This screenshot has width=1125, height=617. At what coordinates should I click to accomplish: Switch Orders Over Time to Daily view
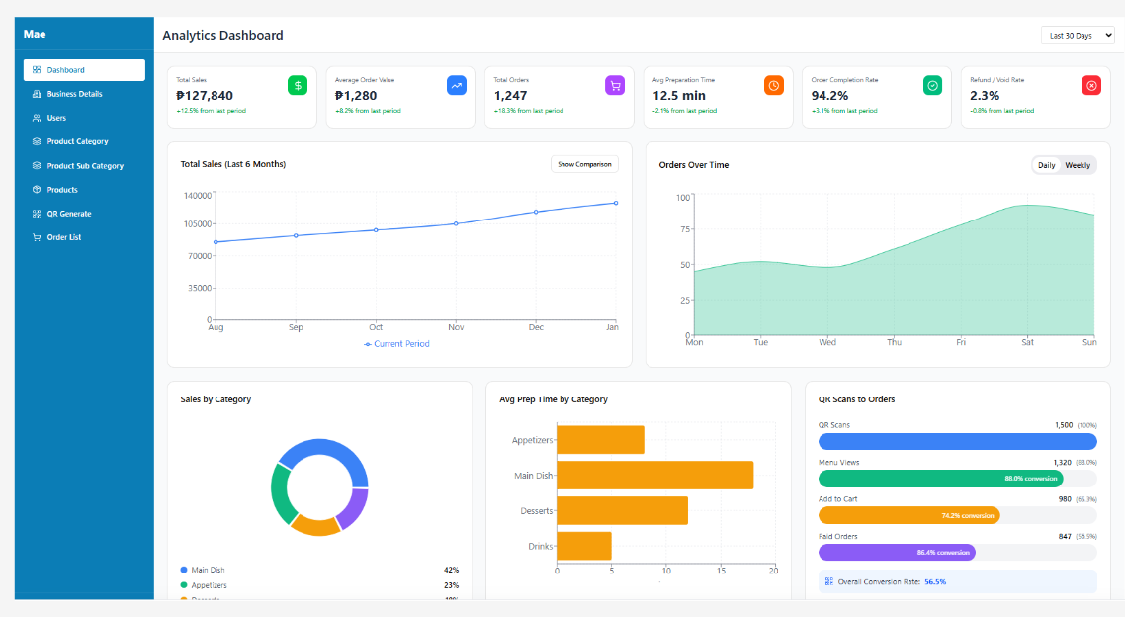1048,165
